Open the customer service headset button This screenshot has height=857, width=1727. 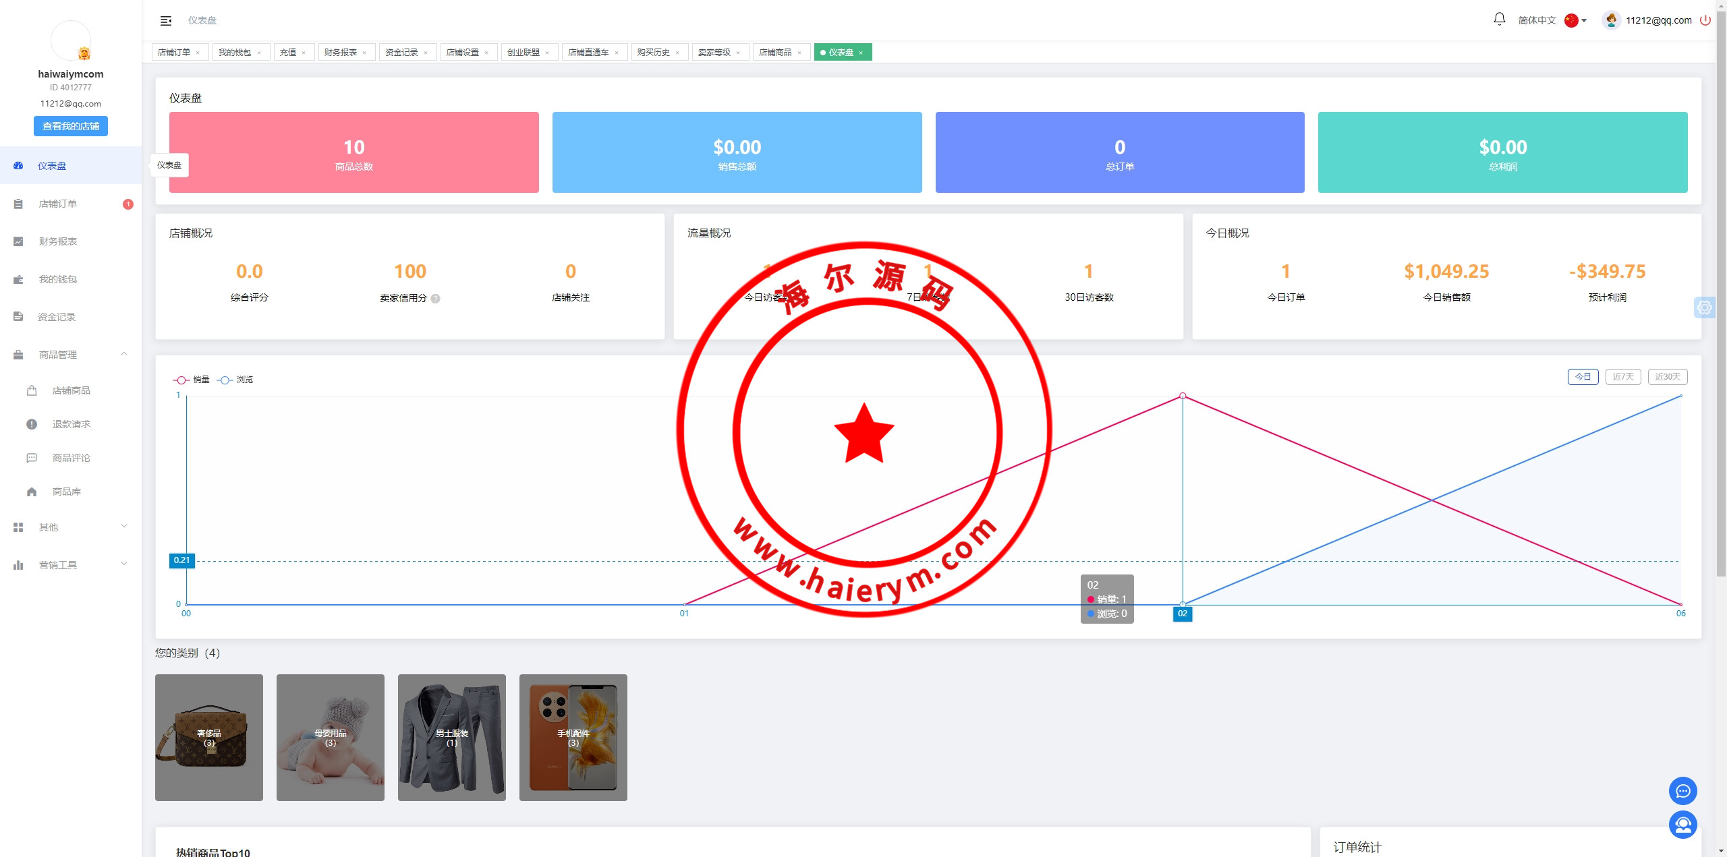click(1682, 825)
